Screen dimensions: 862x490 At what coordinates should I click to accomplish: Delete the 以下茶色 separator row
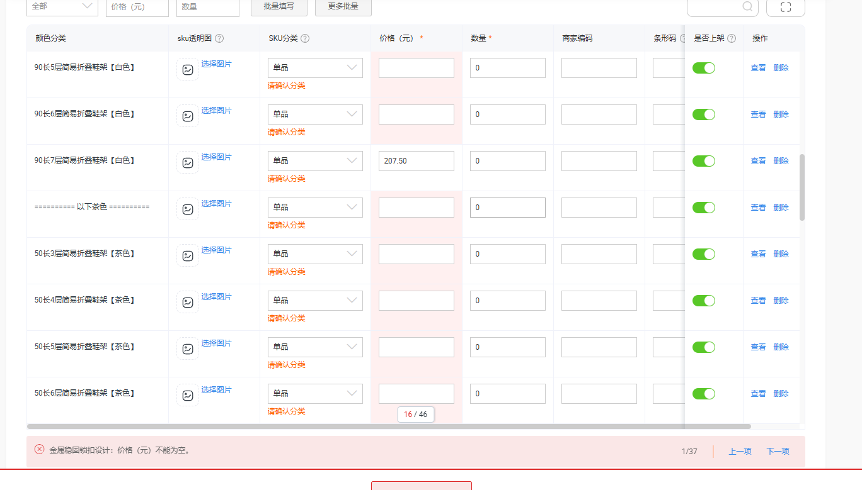pos(781,208)
